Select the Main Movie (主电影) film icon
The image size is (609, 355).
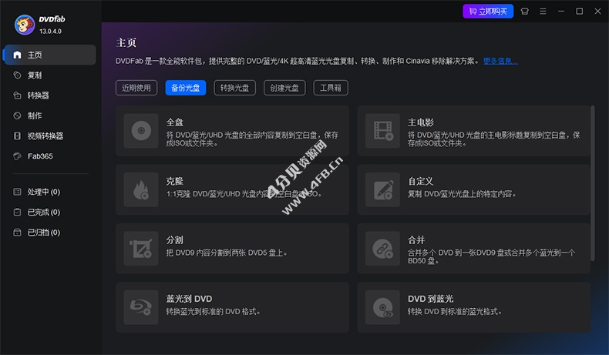click(x=382, y=131)
